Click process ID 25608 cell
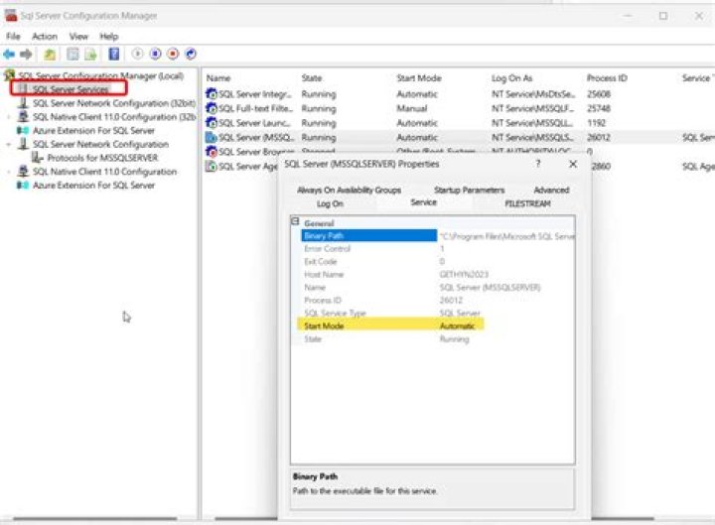This screenshot has height=525, width=715. tap(598, 94)
